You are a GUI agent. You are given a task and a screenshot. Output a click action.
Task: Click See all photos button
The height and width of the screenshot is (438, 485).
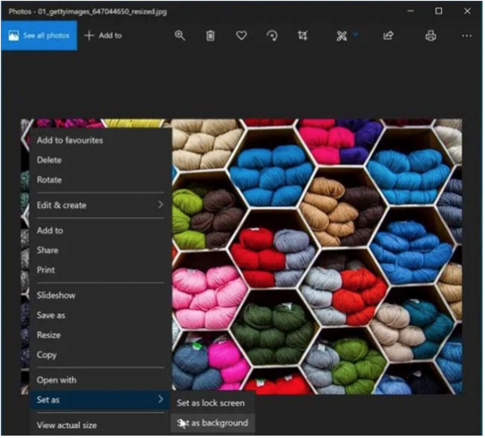click(39, 36)
